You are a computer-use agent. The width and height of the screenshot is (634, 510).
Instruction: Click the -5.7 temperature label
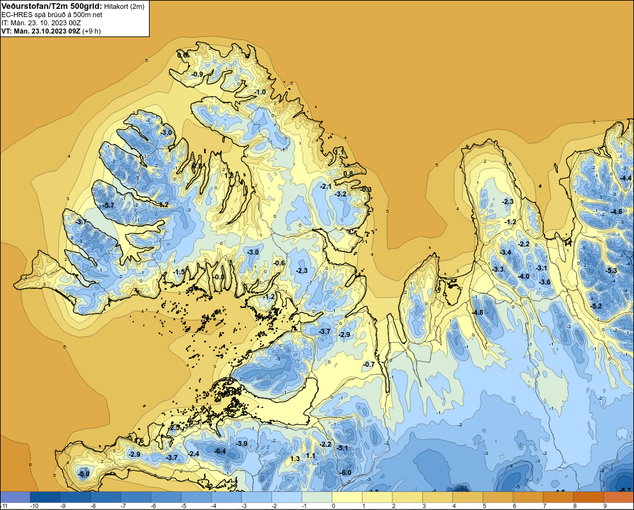click(108, 205)
